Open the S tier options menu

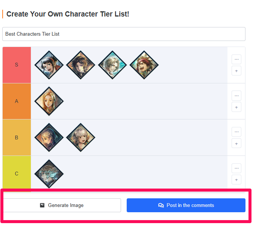click(236, 59)
